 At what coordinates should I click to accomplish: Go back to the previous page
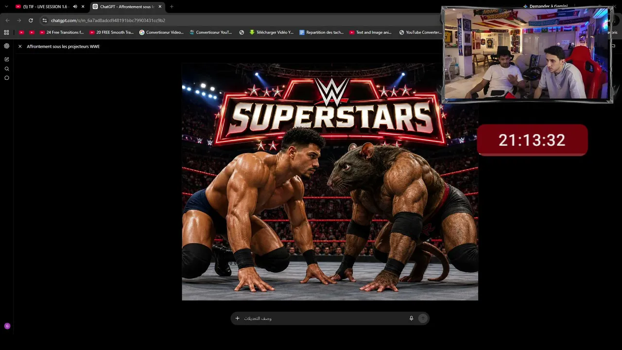[7, 20]
